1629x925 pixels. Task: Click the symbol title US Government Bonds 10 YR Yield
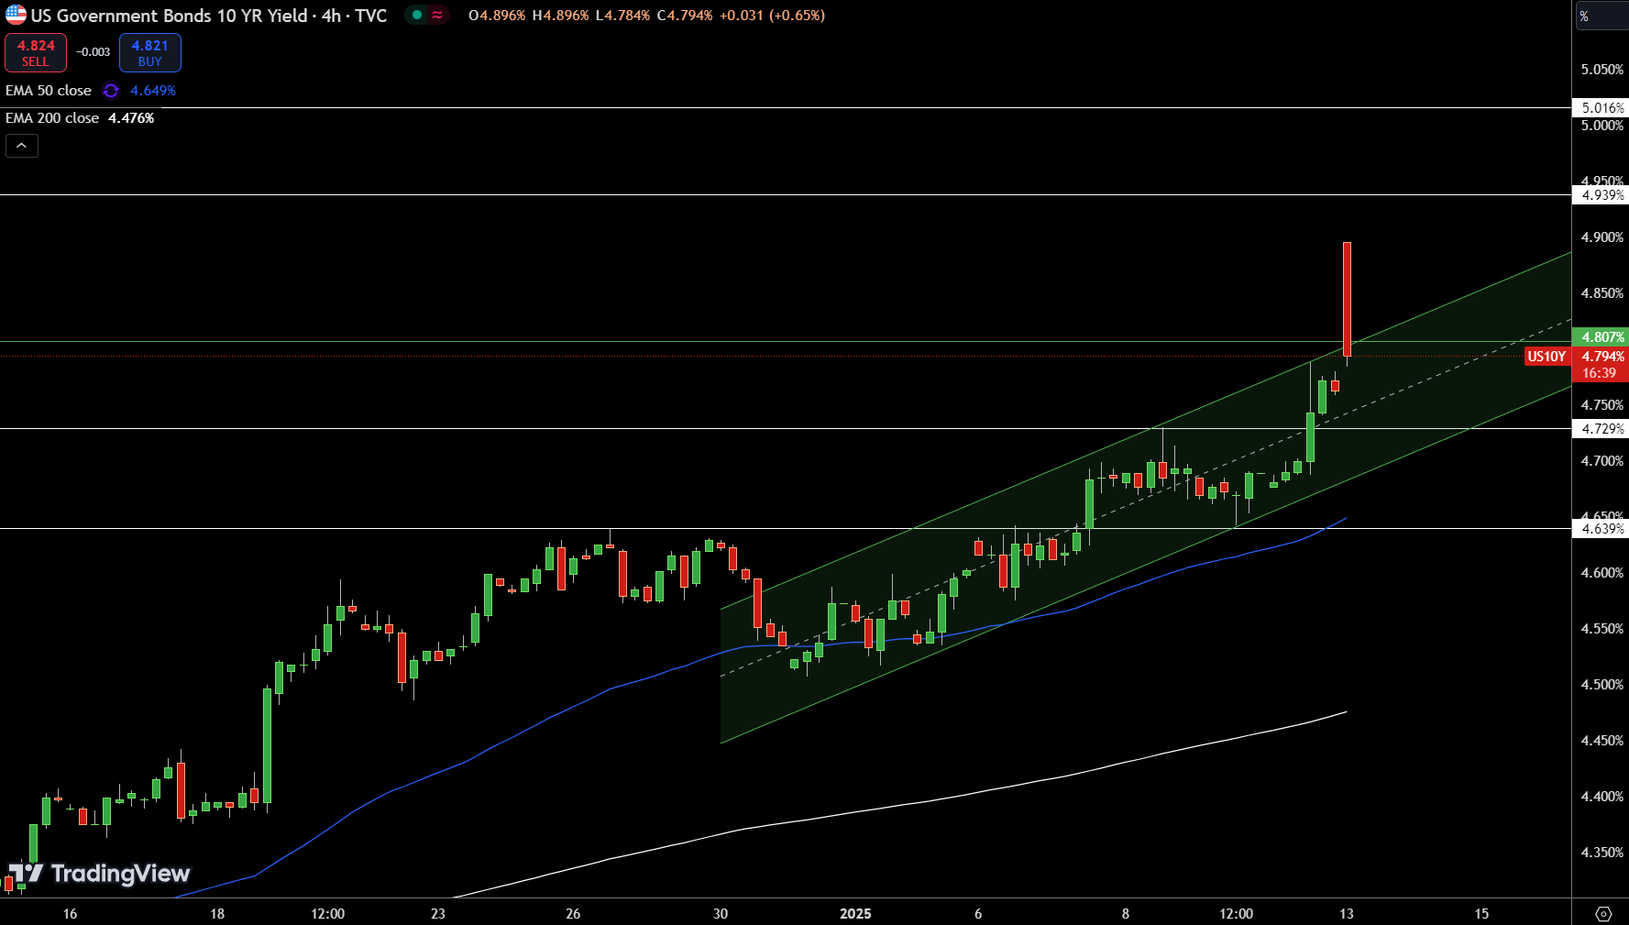[x=170, y=16]
